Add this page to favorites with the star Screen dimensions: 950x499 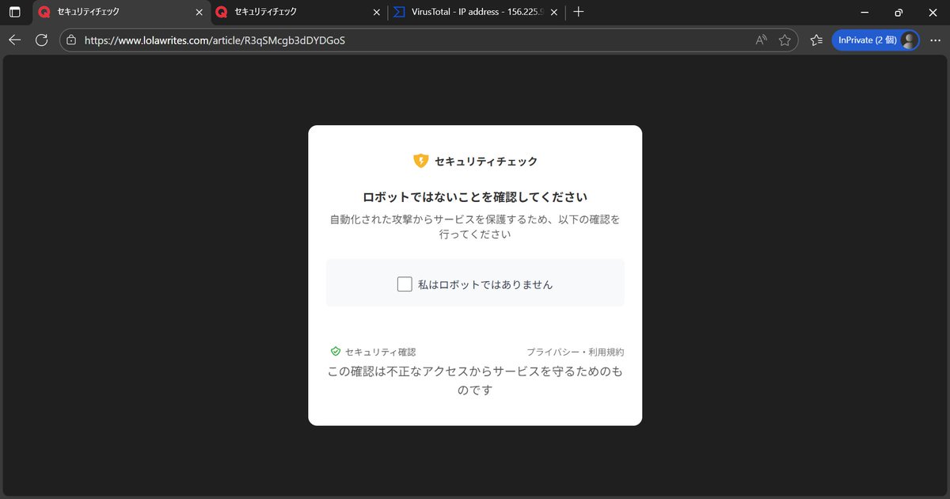pos(785,40)
